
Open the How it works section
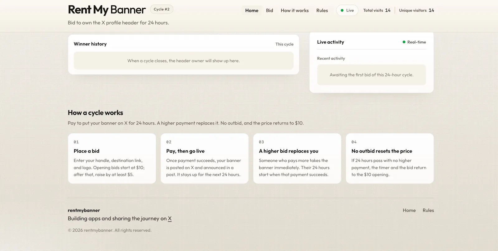click(295, 10)
